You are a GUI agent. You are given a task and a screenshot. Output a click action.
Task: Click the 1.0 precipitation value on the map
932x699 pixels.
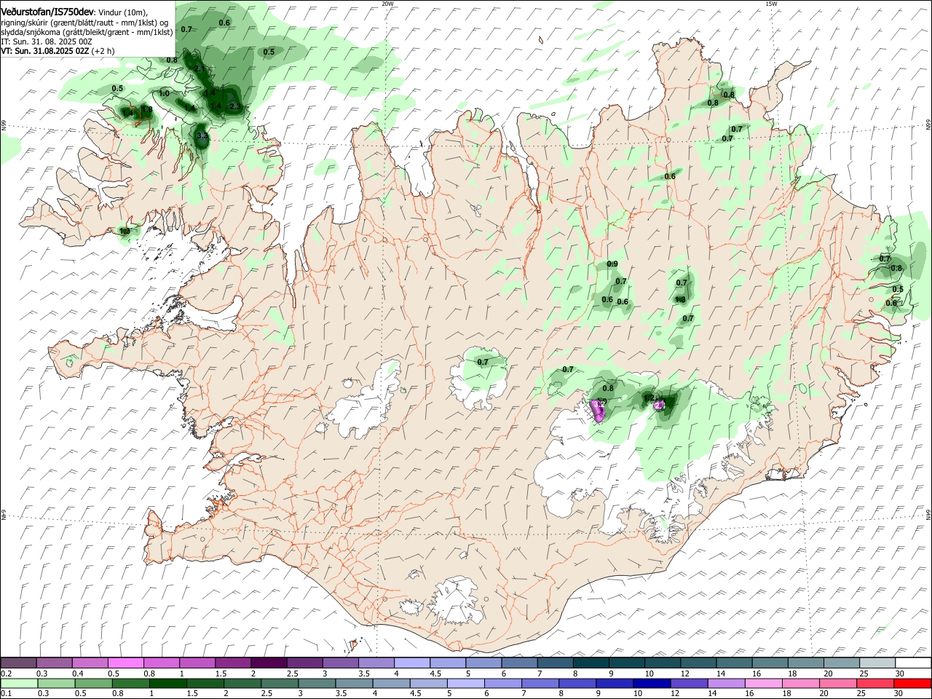(165, 94)
